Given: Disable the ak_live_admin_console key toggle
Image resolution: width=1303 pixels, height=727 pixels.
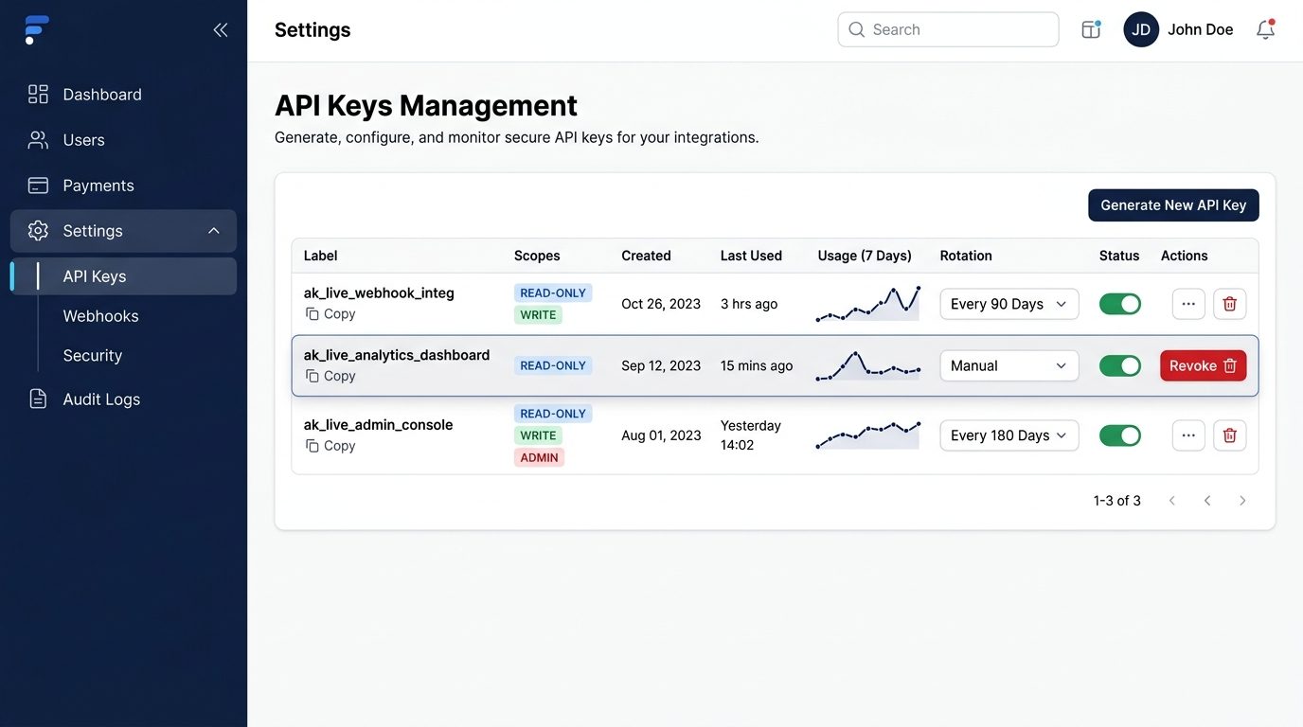Looking at the screenshot, I should tap(1120, 435).
